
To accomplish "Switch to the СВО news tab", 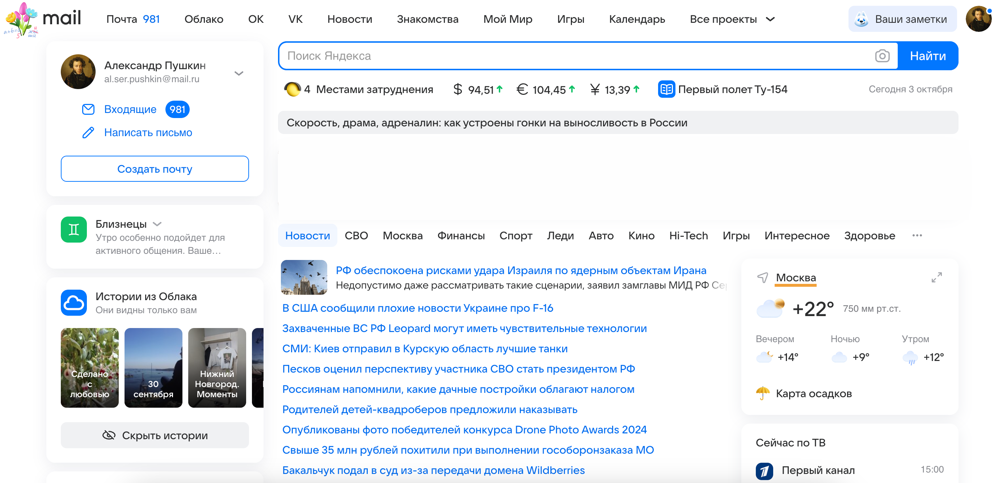I will [x=356, y=235].
